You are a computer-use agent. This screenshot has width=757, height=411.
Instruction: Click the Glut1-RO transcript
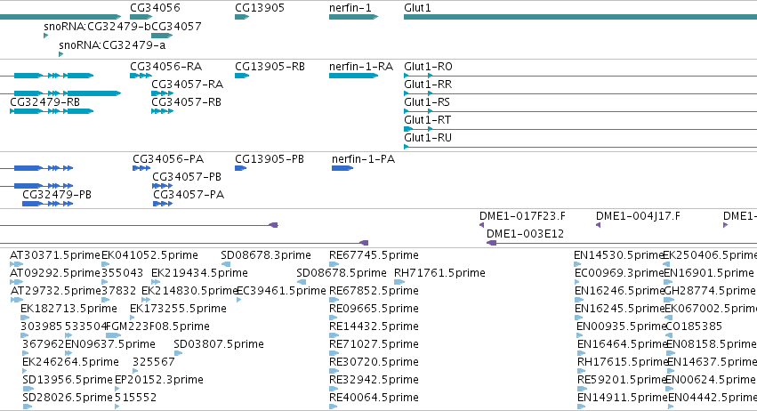[428, 66]
